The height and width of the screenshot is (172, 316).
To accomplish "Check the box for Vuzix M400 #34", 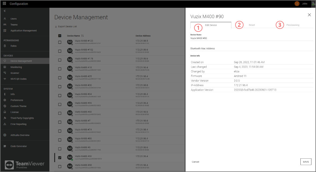I will [x=60, y=95].
